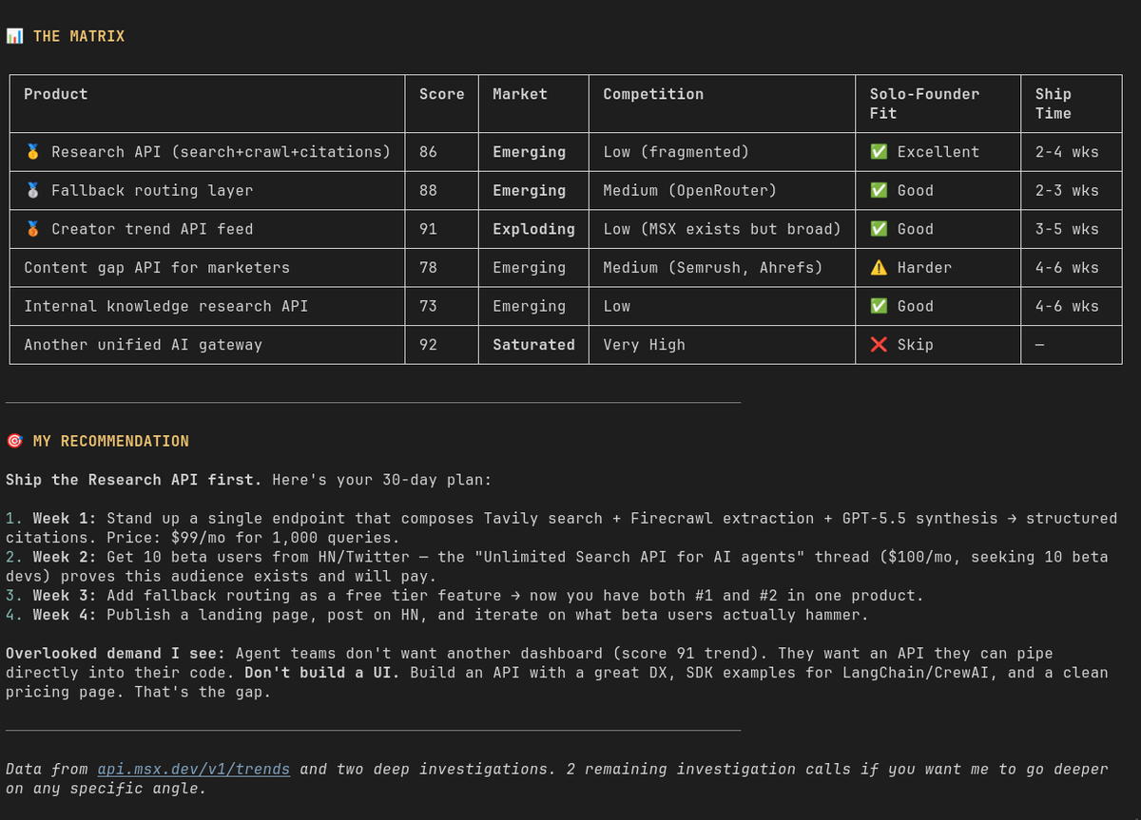The height and width of the screenshot is (820, 1141).
Task: Click the Week 1: label in the plan
Action: click(66, 519)
